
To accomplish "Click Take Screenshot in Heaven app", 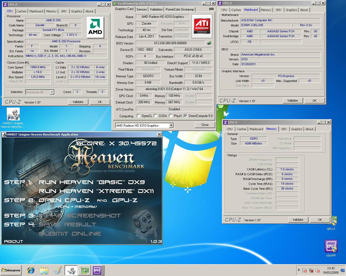I will (x=80, y=216).
